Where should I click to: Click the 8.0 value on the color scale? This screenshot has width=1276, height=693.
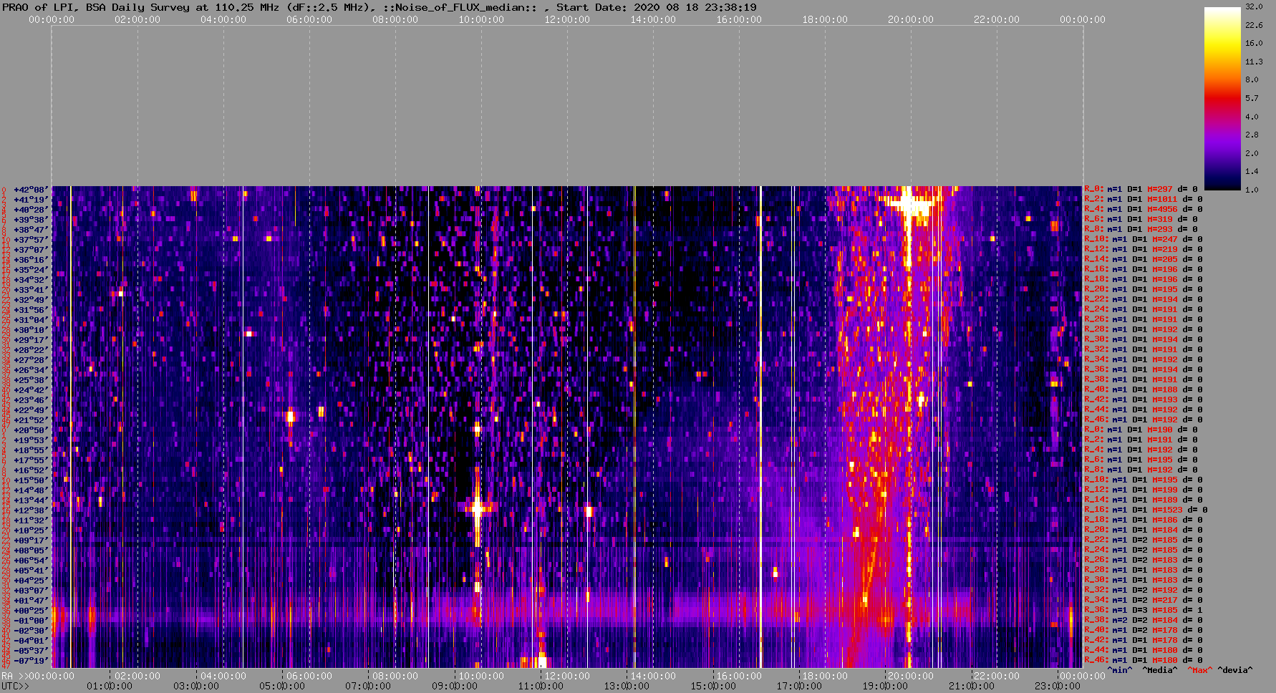click(x=1252, y=80)
